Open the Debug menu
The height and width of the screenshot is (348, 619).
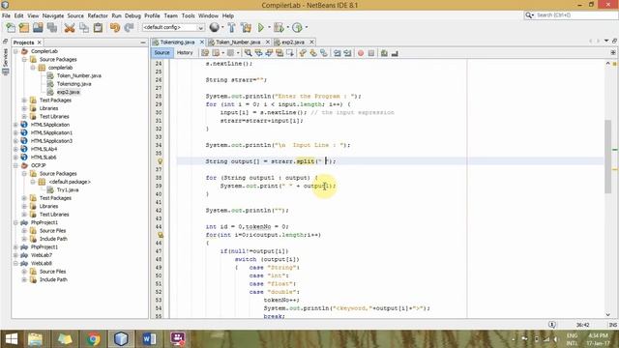coord(133,15)
